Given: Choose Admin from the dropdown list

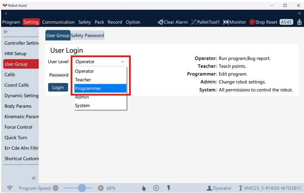Looking at the screenshot, I should 100,97.
